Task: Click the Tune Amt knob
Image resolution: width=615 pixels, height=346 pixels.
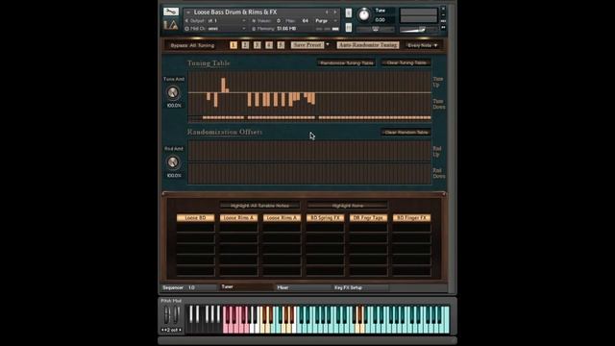Action: 173,92
